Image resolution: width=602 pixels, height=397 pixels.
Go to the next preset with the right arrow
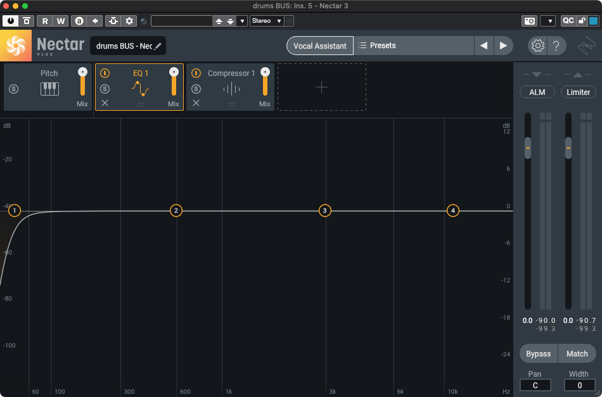click(503, 46)
